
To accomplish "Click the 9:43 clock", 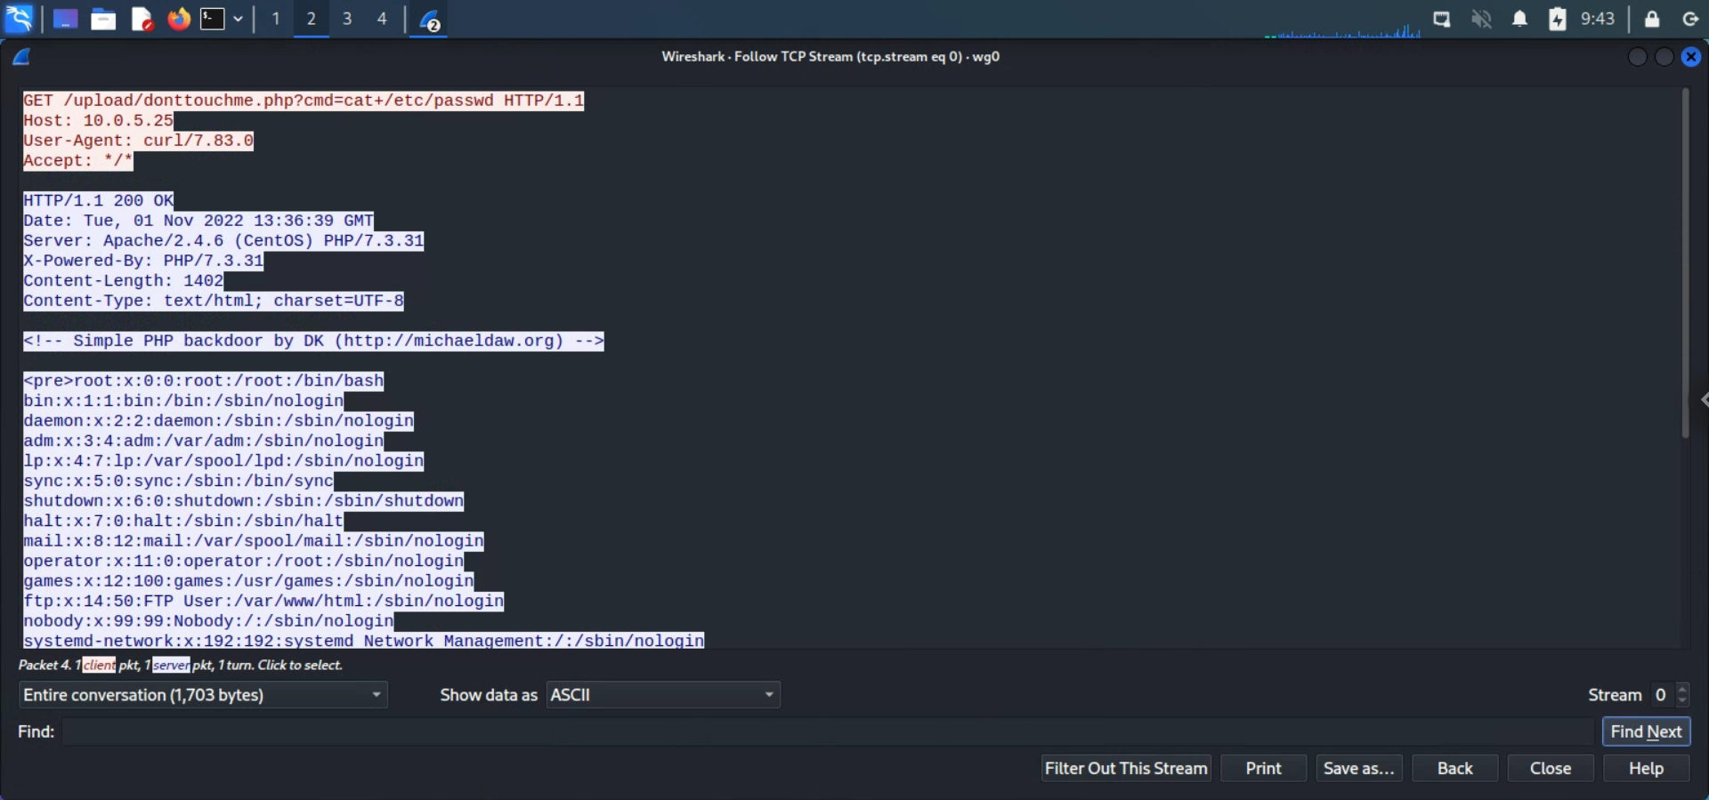I will 1598,19.
